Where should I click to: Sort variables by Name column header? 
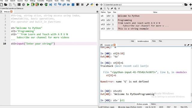(x=103, y=12)
